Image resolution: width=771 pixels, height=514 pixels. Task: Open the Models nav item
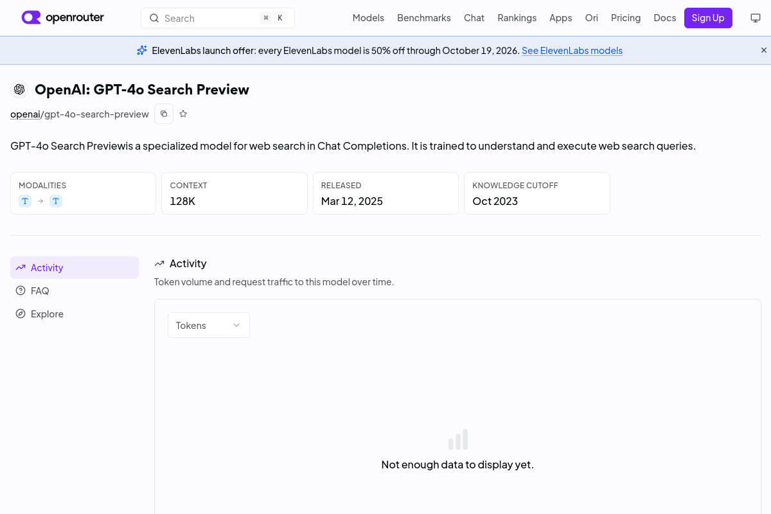click(x=368, y=18)
